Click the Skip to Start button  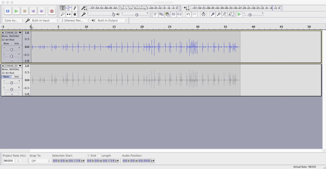[33, 11]
